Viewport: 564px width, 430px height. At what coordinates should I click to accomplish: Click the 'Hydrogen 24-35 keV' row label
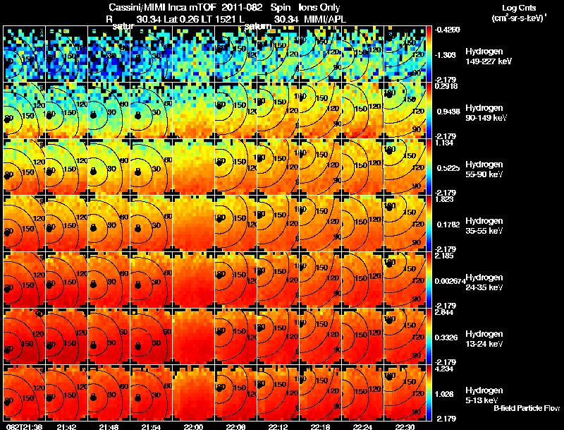[484, 282]
